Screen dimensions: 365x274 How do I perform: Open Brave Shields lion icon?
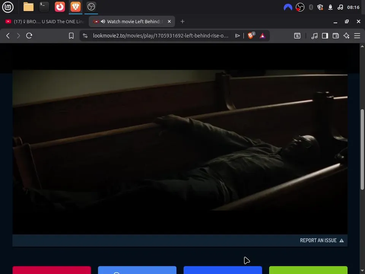click(x=251, y=35)
